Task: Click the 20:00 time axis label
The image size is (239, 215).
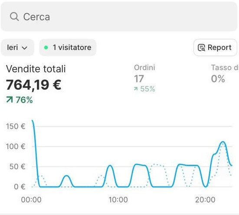Action: (x=205, y=199)
